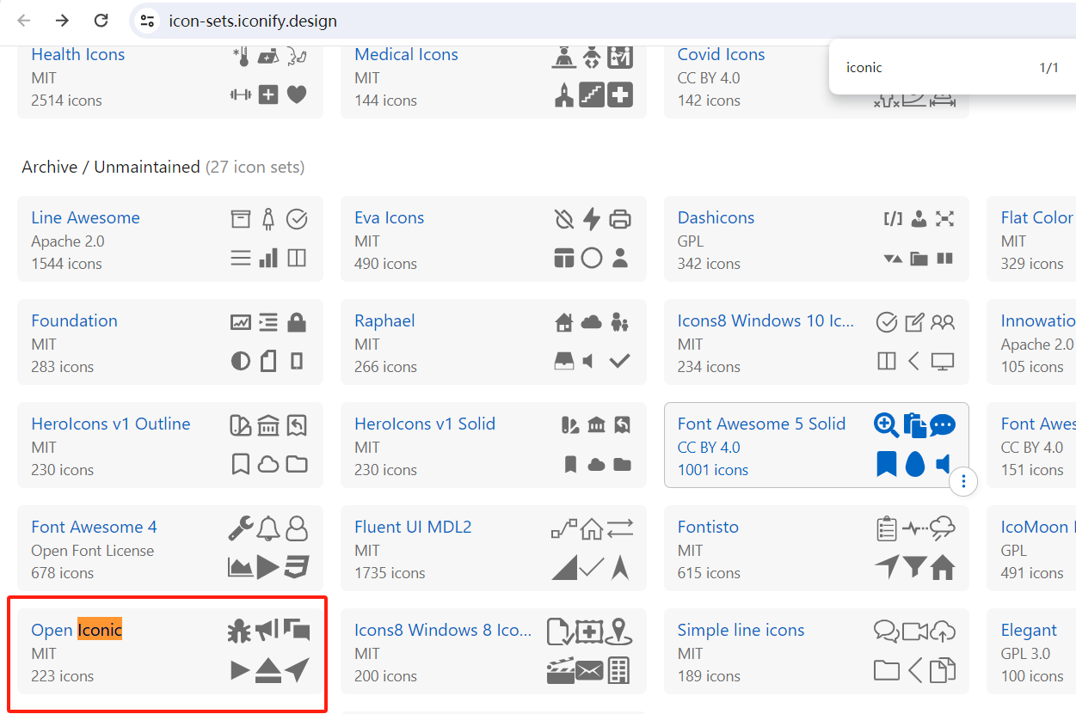
Task: Click the "1/1" match count in find bar
Action: coord(1048,68)
